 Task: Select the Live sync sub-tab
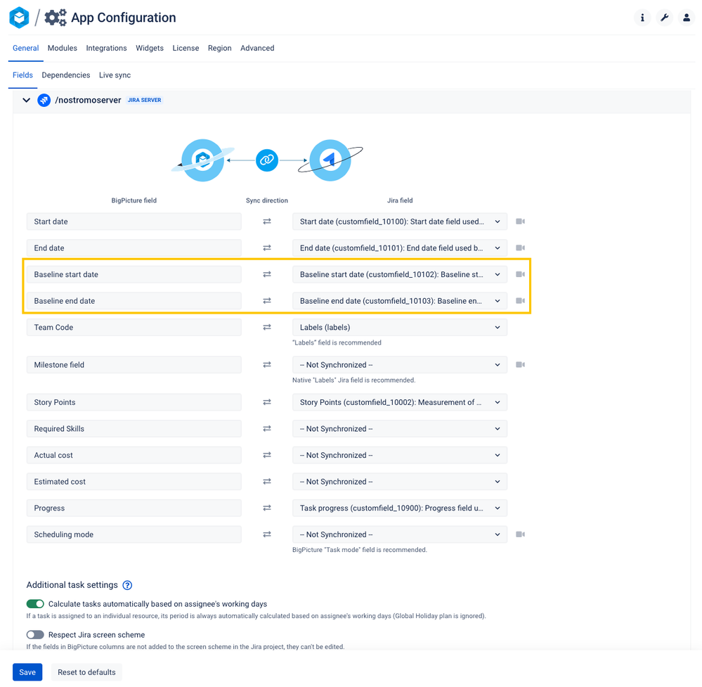[115, 75]
